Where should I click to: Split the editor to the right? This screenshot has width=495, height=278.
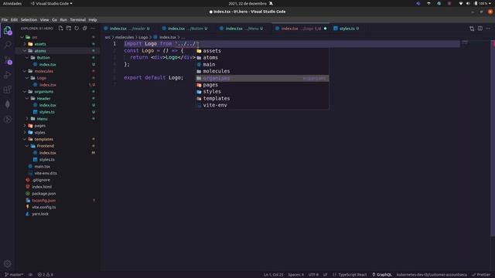point(480,29)
